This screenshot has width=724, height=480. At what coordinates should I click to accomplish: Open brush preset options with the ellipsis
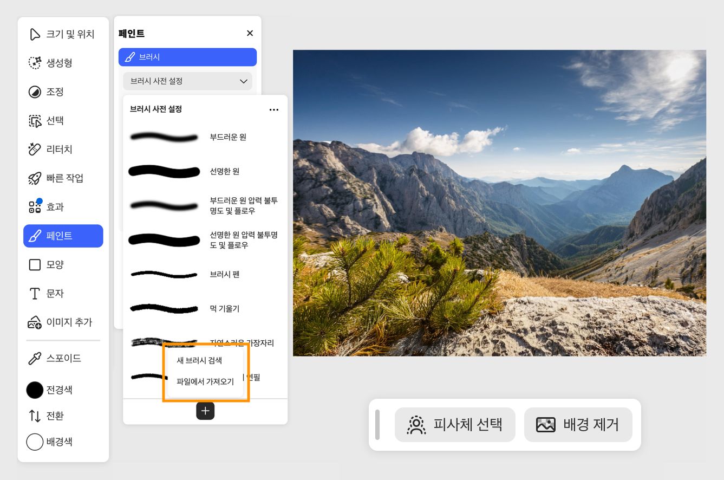coord(274,109)
